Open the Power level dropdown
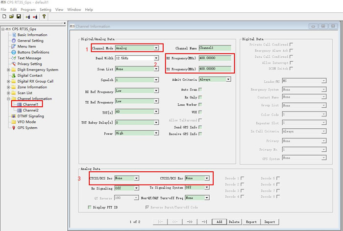This screenshot has height=231, width=343. pos(156,133)
